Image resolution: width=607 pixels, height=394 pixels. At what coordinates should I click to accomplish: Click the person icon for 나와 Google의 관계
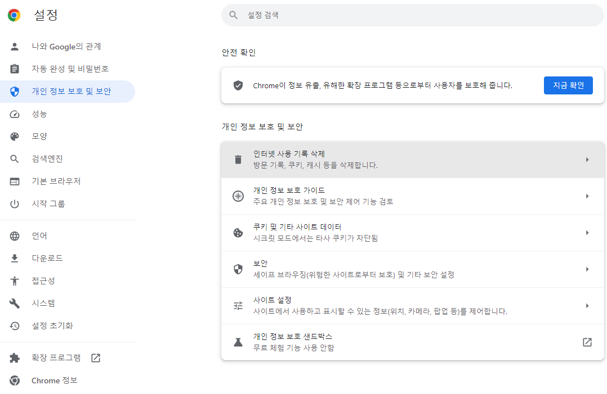click(15, 47)
